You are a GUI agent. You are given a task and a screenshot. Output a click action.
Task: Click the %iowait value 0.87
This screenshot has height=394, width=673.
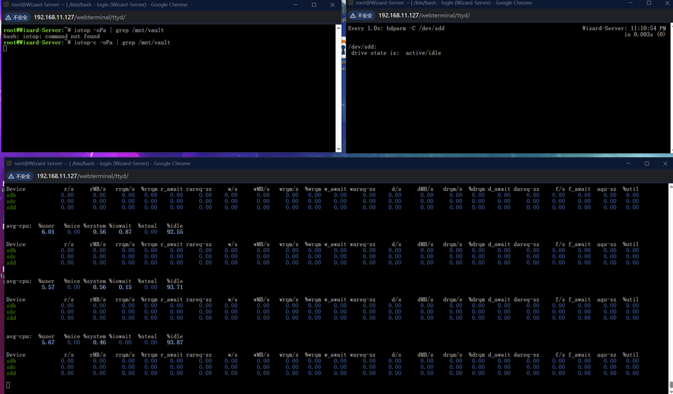click(x=125, y=232)
